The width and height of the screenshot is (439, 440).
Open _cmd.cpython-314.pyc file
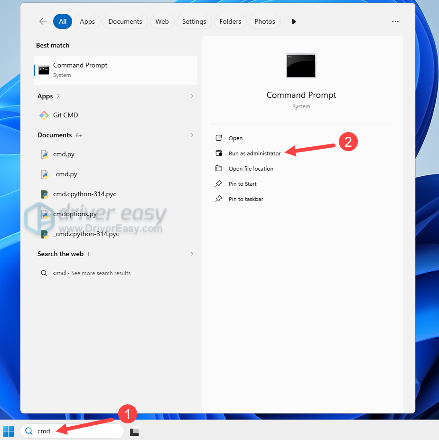115,234
